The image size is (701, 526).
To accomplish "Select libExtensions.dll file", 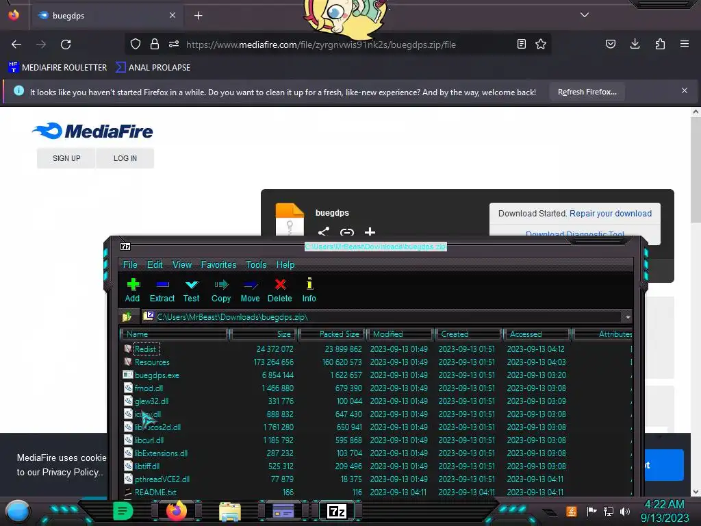I will (161, 453).
